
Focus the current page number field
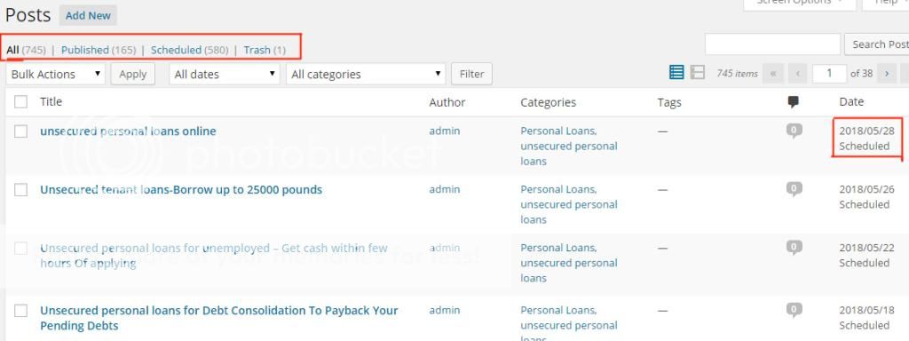(830, 74)
